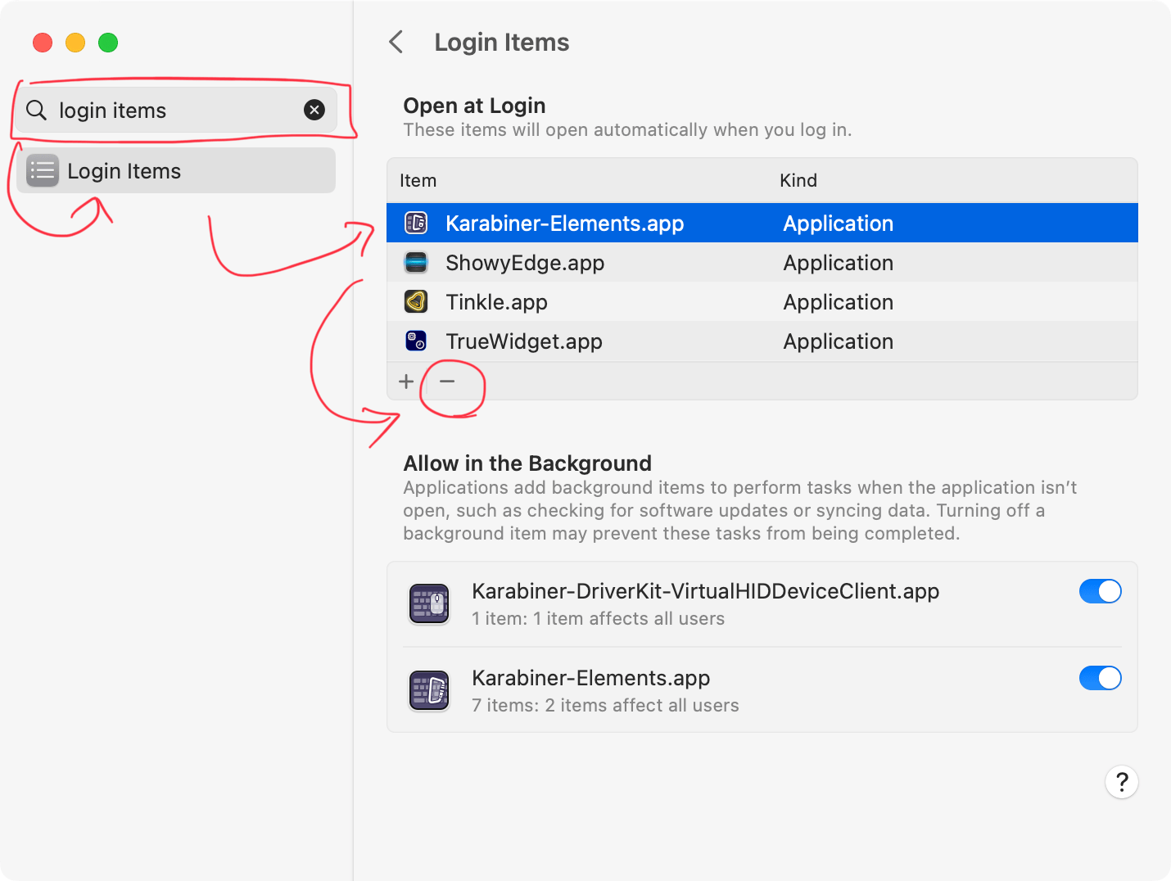
Task: Click '1 item: 1 item affects all users' text
Action: coord(598,619)
